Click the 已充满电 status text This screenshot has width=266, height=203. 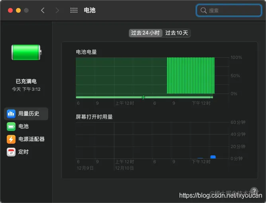(26, 81)
